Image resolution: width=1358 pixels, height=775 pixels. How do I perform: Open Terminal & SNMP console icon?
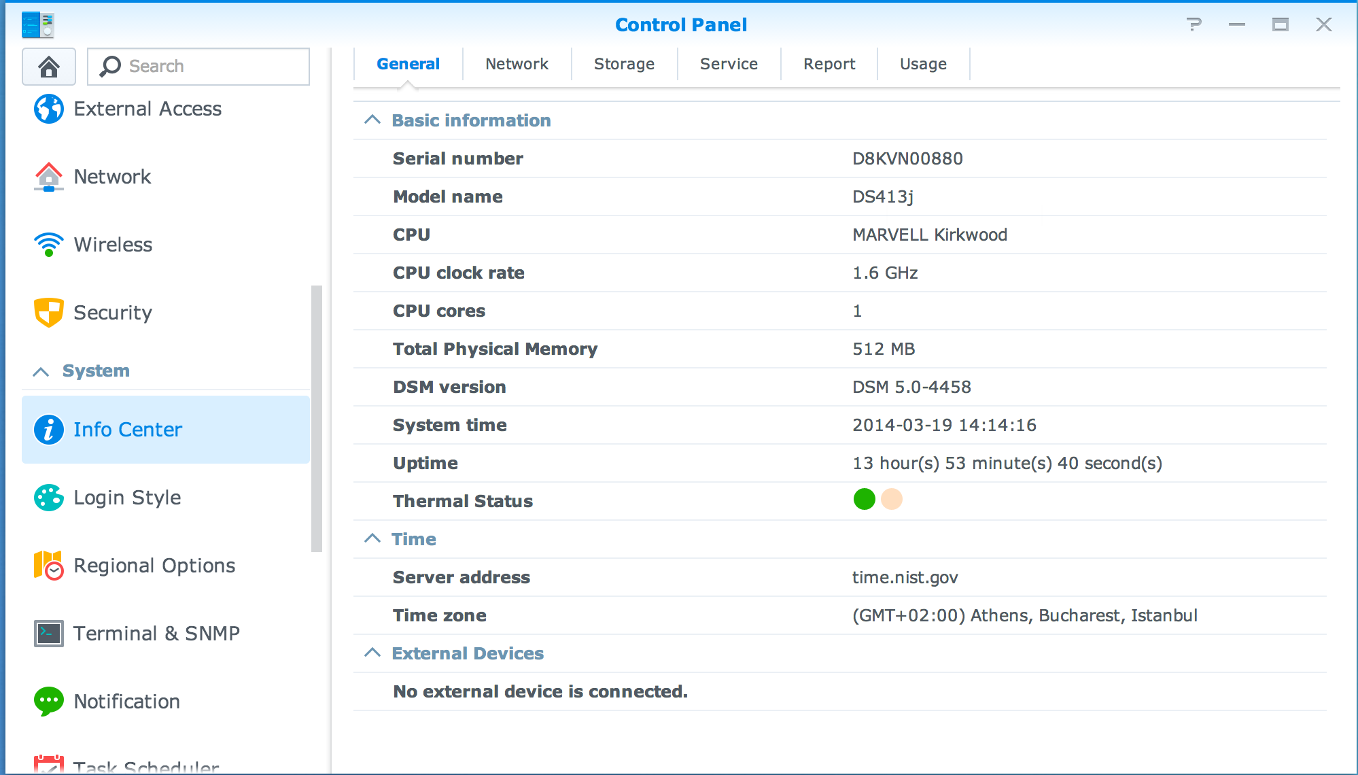[x=49, y=634]
